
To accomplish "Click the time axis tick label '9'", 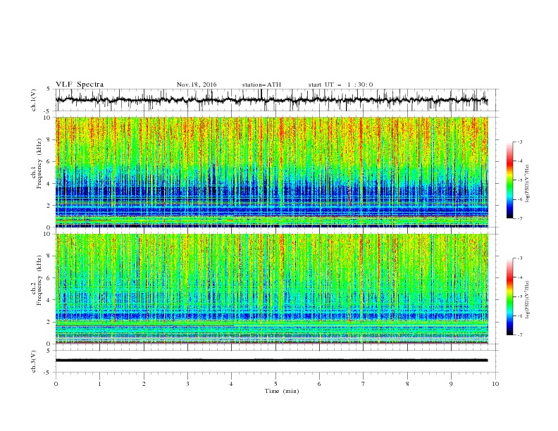I will tap(451, 384).
